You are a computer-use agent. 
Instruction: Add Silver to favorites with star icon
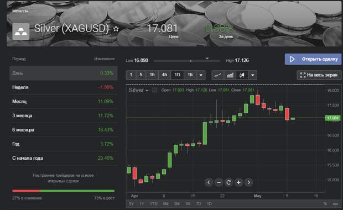click(116, 29)
